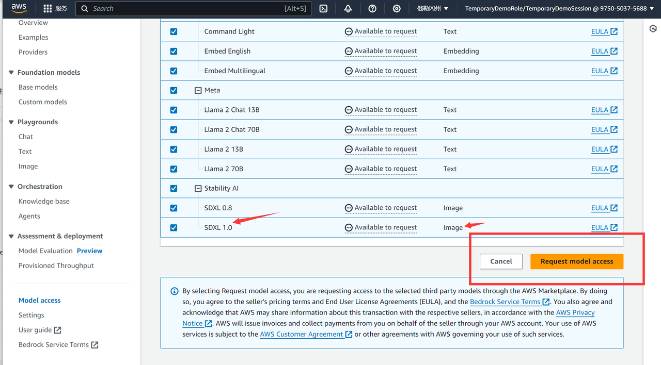This screenshot has height=365, width=661.
Task: Uncheck the Command Light checkbox
Action: click(174, 31)
